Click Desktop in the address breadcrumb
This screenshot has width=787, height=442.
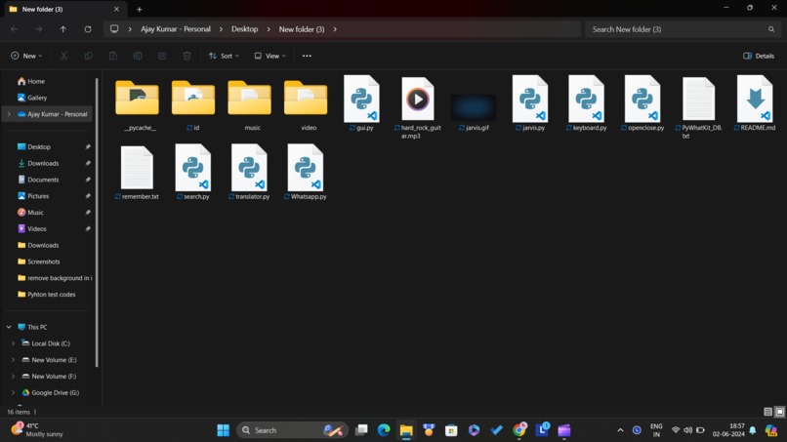(x=244, y=29)
